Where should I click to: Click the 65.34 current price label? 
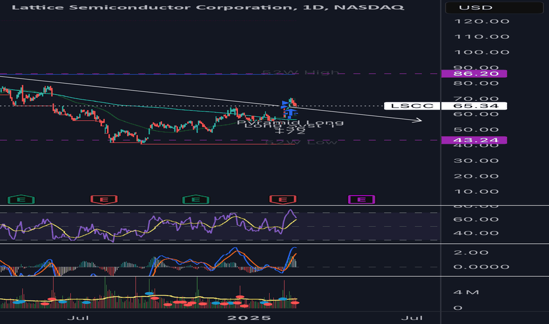pos(474,106)
